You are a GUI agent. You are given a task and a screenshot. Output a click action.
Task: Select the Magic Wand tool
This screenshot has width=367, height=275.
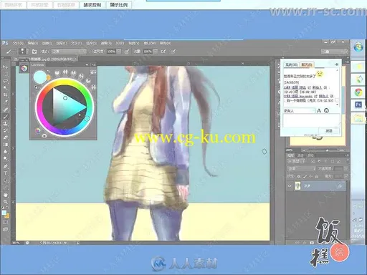[5, 88]
